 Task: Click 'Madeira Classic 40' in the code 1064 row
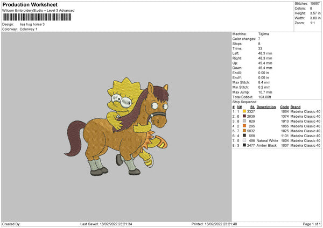(305, 111)
